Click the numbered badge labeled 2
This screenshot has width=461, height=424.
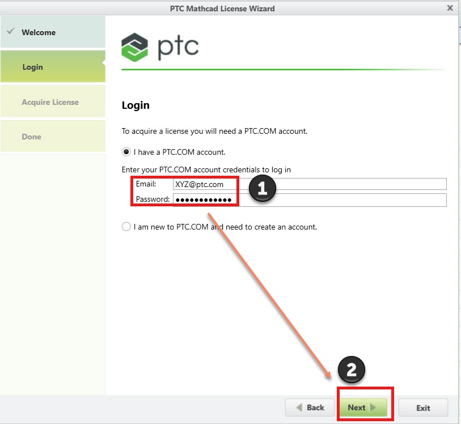click(x=352, y=370)
